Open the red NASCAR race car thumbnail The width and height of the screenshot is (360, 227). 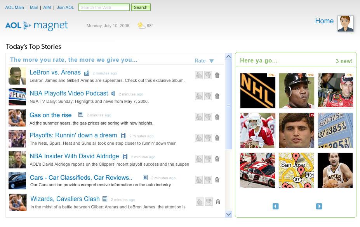click(257, 170)
